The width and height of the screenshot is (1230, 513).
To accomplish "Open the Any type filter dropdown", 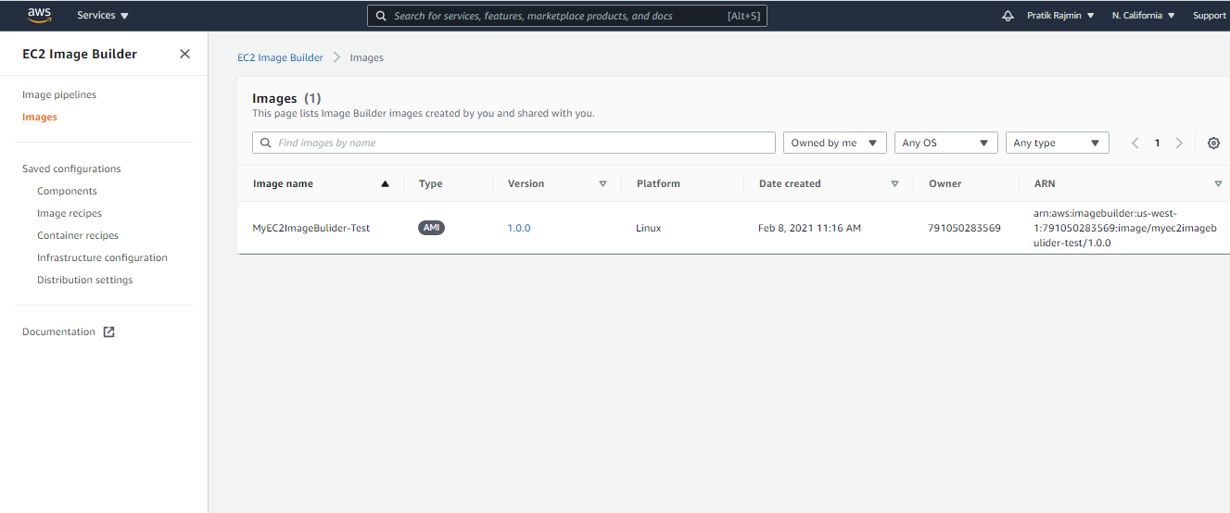I will tap(1058, 143).
